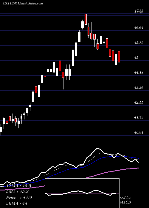Screen dimensions: 149x208
Task: Click the 43.36 price axis label
Action: pos(139,87)
